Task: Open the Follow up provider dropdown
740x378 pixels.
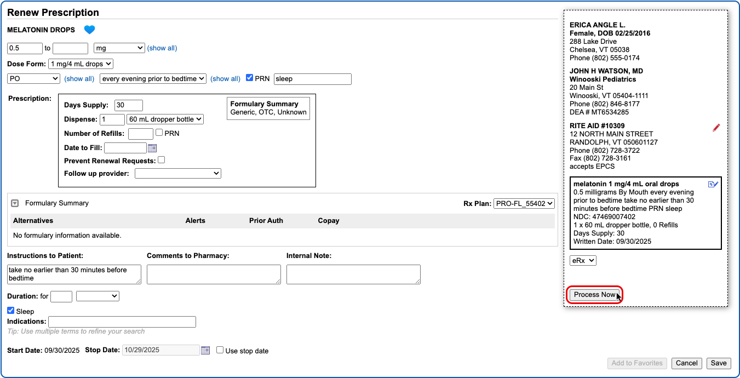Action: [x=177, y=174]
